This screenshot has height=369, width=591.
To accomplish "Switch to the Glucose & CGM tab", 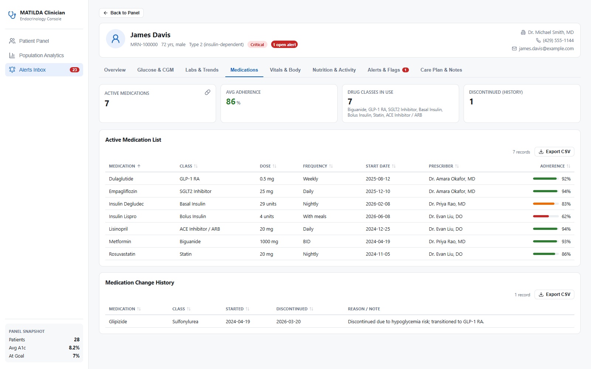I will click(x=156, y=70).
